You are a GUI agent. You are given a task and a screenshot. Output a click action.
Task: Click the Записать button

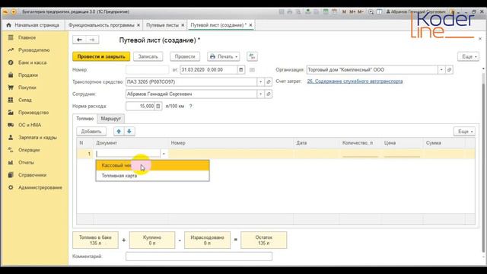pyautogui.click(x=148, y=56)
